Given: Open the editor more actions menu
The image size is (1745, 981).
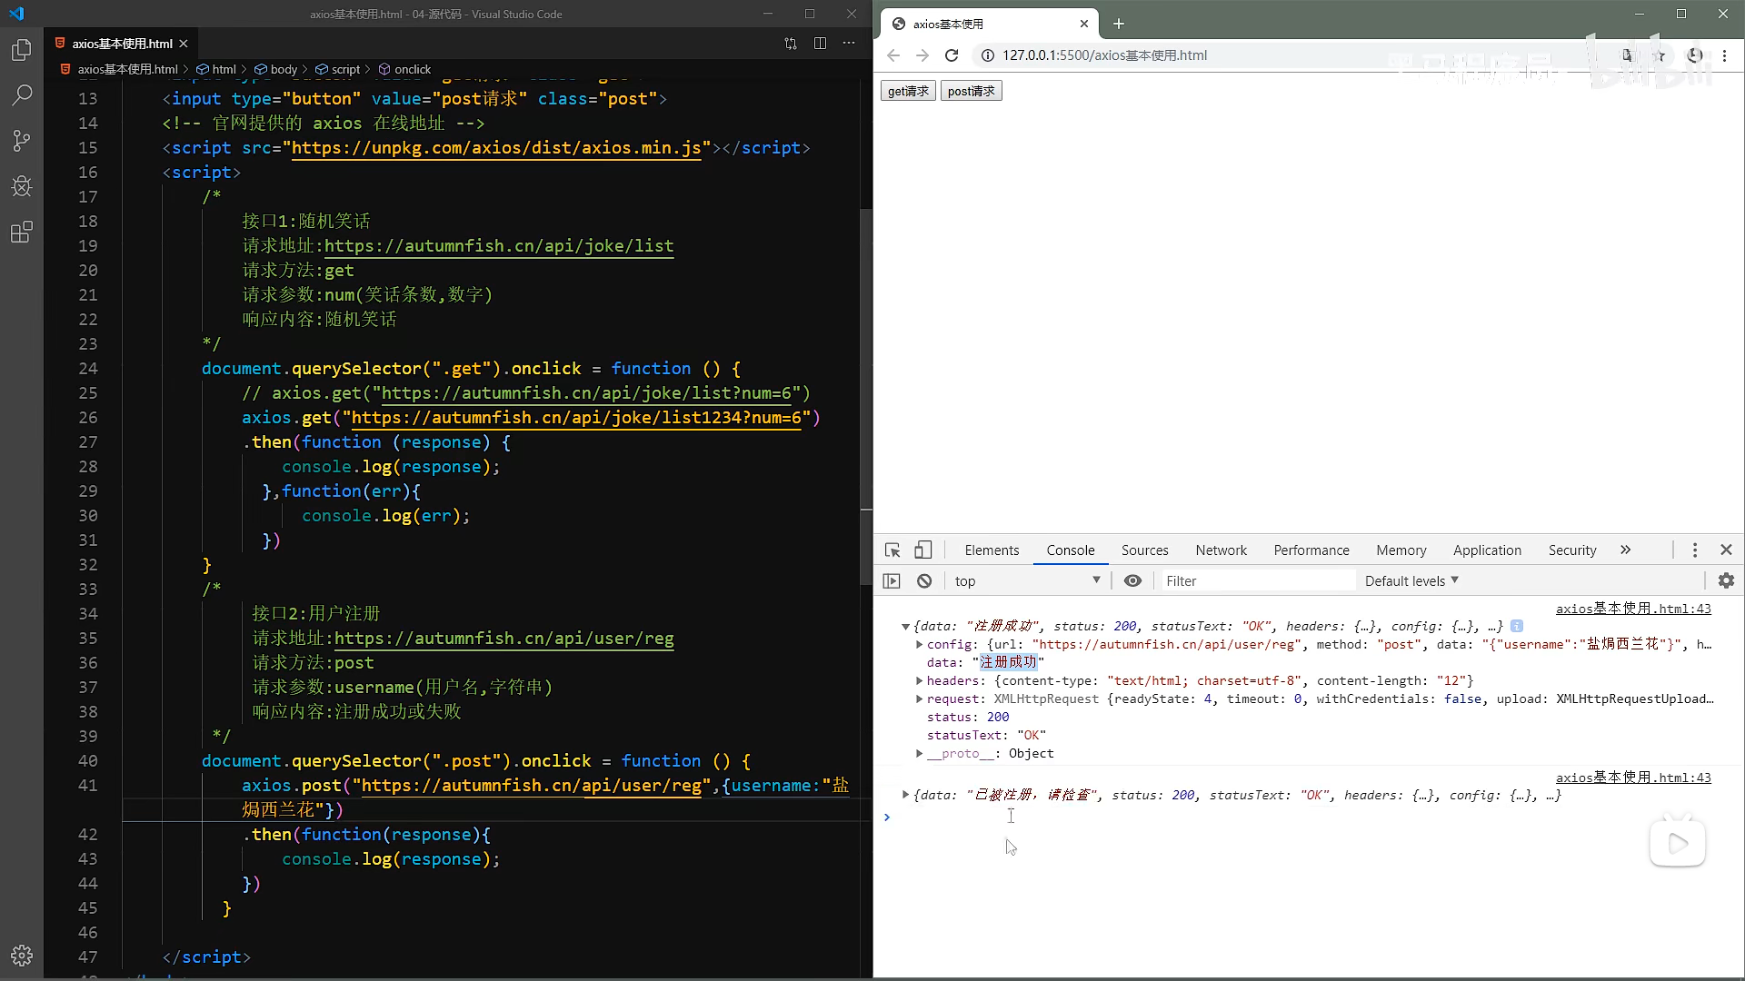Looking at the screenshot, I should pos(849,44).
